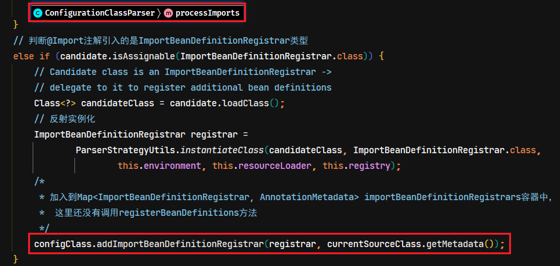Click the else if keyword
560x266 pixels.
tap(31, 56)
